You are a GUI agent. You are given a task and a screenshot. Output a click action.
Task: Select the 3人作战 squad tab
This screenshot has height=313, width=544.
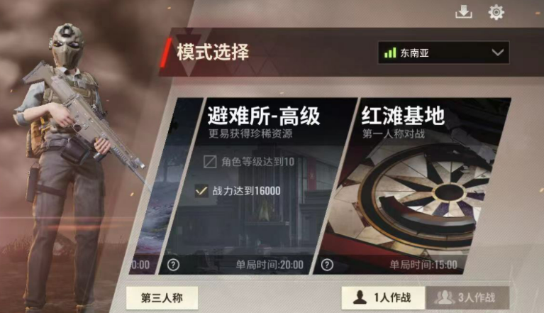[467, 297]
